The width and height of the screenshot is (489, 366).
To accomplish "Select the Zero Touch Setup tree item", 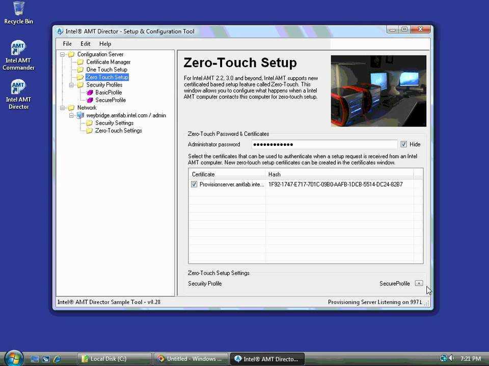I will click(x=107, y=77).
